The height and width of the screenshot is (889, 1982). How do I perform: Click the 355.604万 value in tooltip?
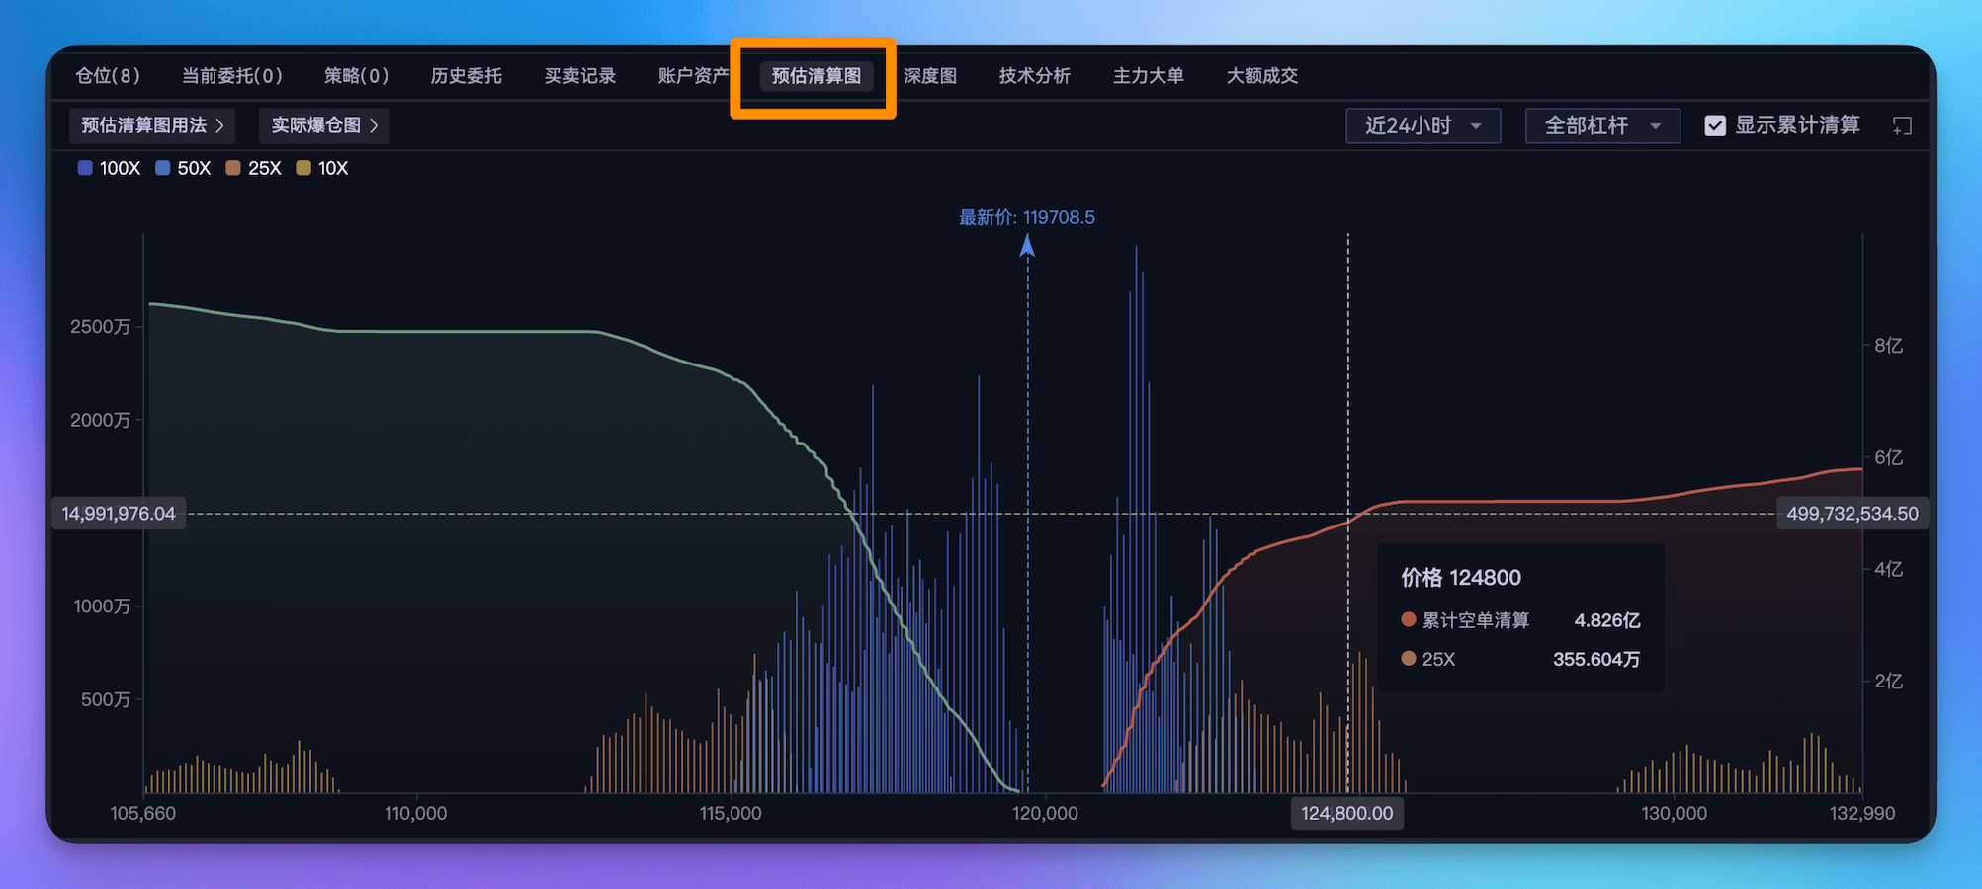tap(1596, 659)
